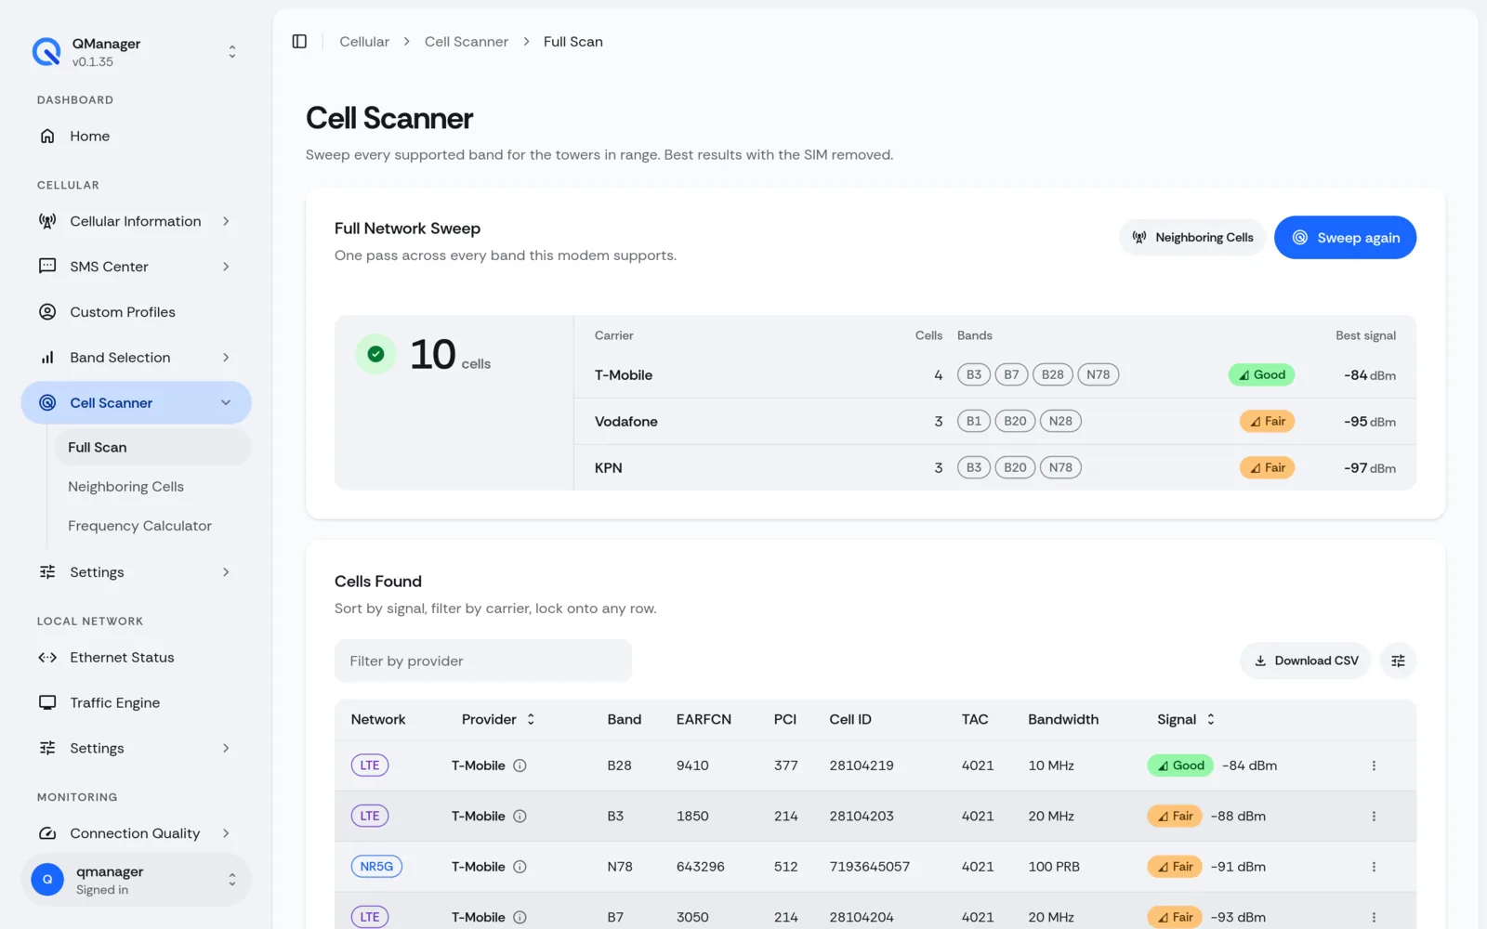Image resolution: width=1487 pixels, height=929 pixels.
Task: Show info icon for T-Mobile N78 row
Action: pos(520,867)
